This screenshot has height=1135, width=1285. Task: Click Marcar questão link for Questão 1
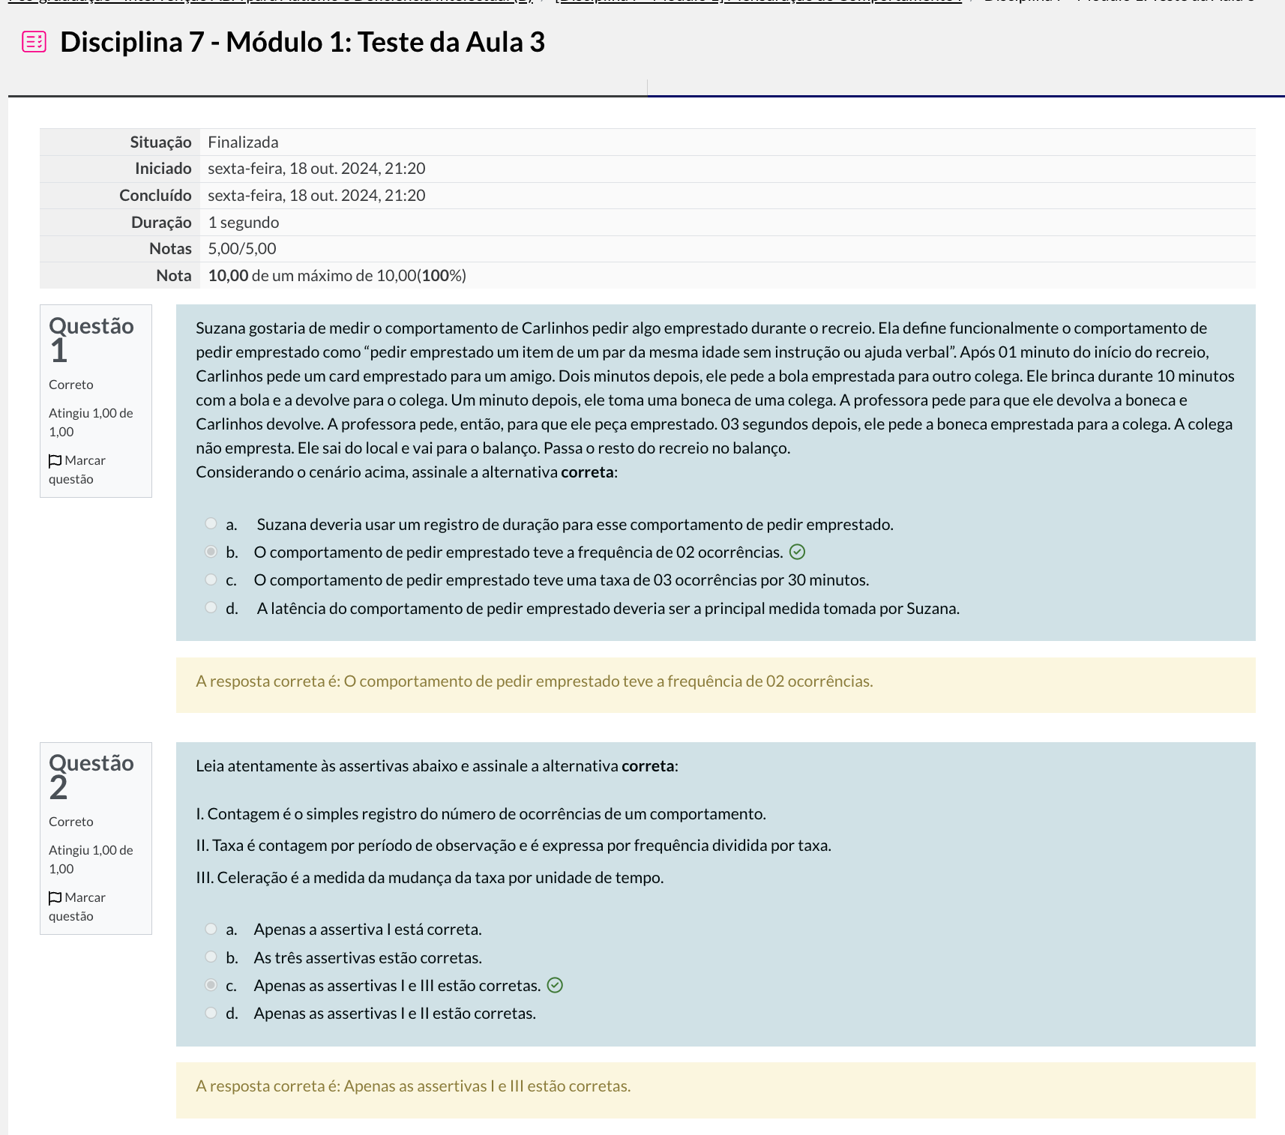click(77, 469)
